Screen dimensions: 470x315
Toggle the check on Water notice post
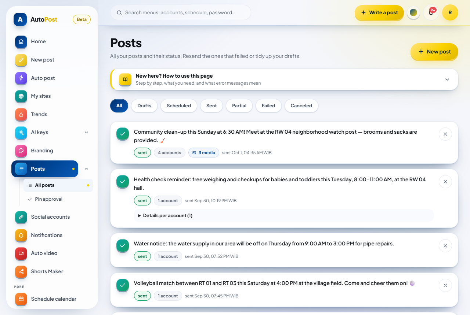tap(123, 245)
